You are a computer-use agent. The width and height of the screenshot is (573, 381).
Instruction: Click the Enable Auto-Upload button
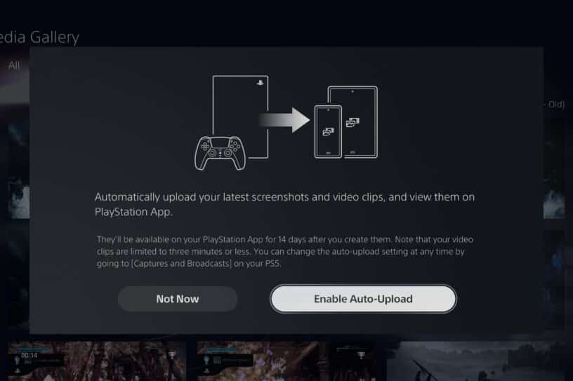363,299
